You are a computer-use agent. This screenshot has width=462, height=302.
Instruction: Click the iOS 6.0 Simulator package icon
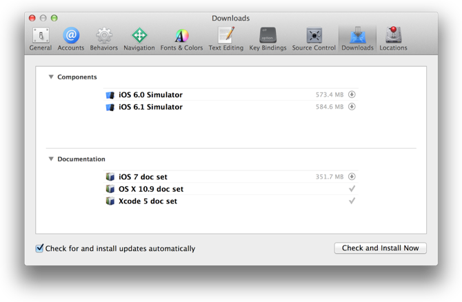tap(110, 95)
